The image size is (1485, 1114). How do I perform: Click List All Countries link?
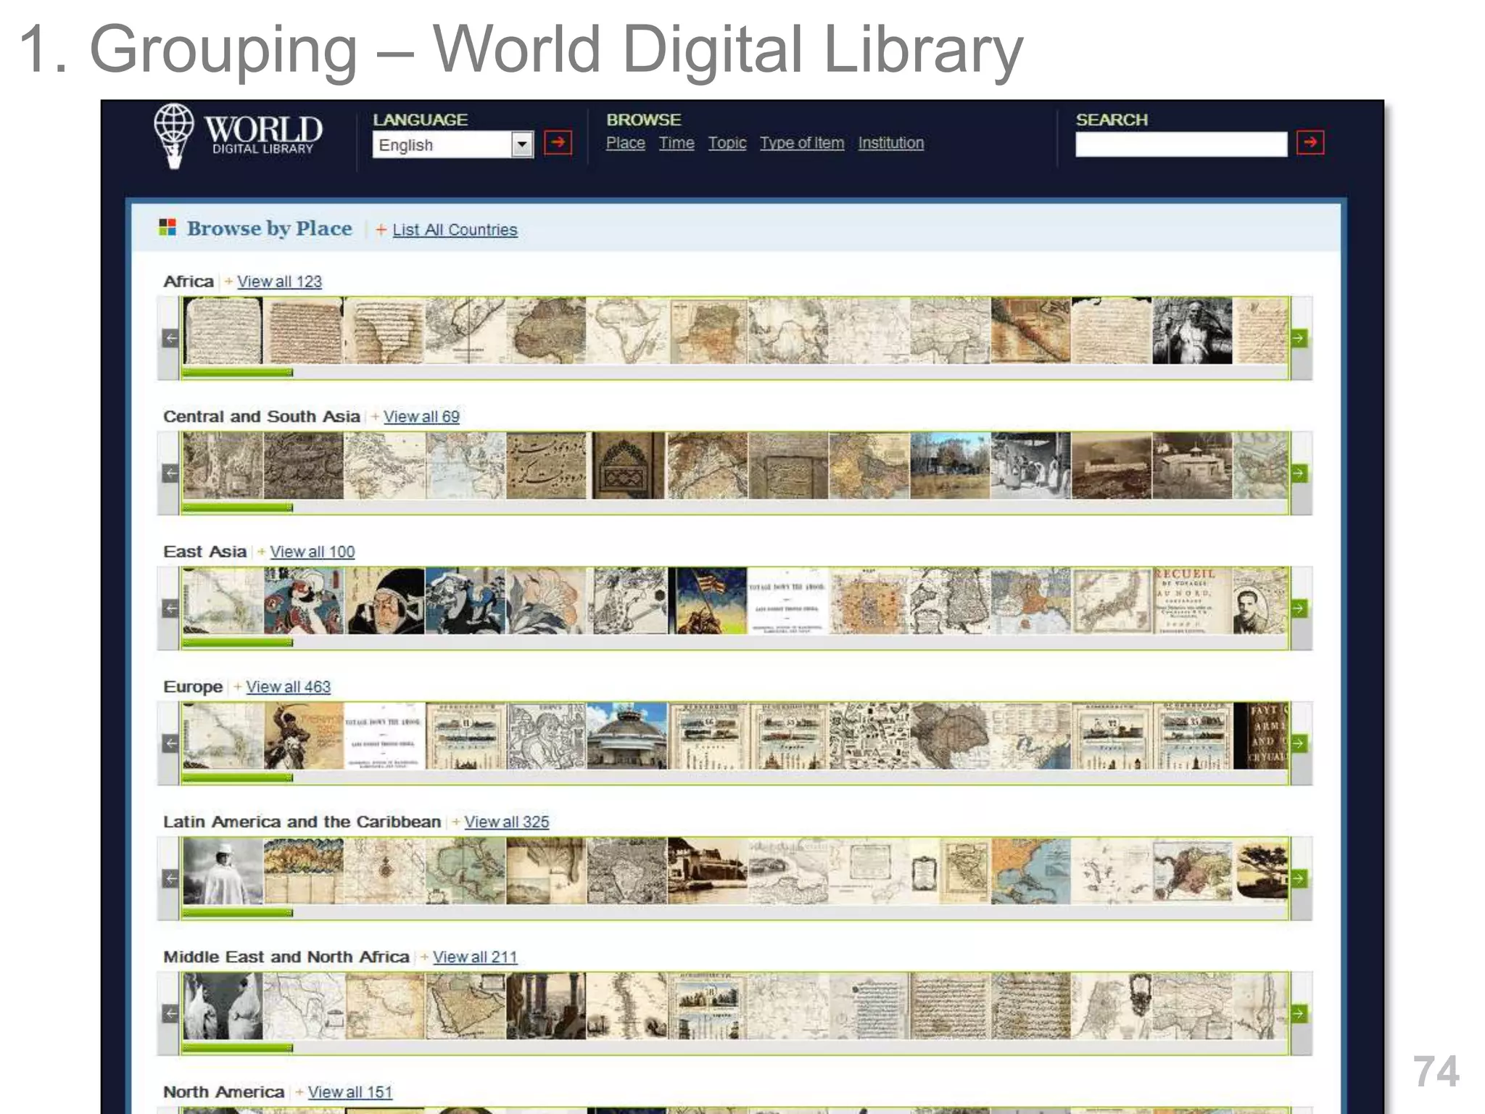pos(455,230)
